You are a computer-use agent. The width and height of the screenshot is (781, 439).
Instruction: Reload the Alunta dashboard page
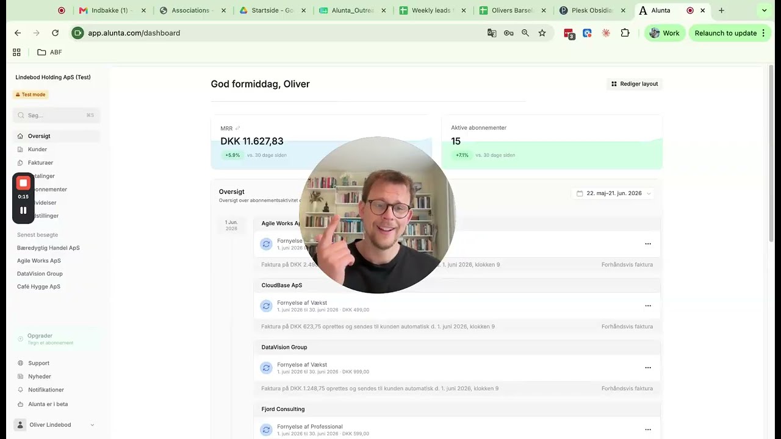(x=55, y=33)
